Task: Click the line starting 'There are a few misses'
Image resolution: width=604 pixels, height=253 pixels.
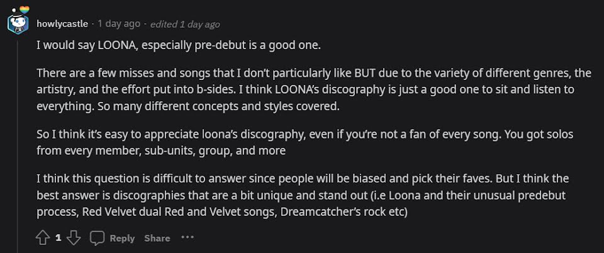Action: tap(314, 73)
